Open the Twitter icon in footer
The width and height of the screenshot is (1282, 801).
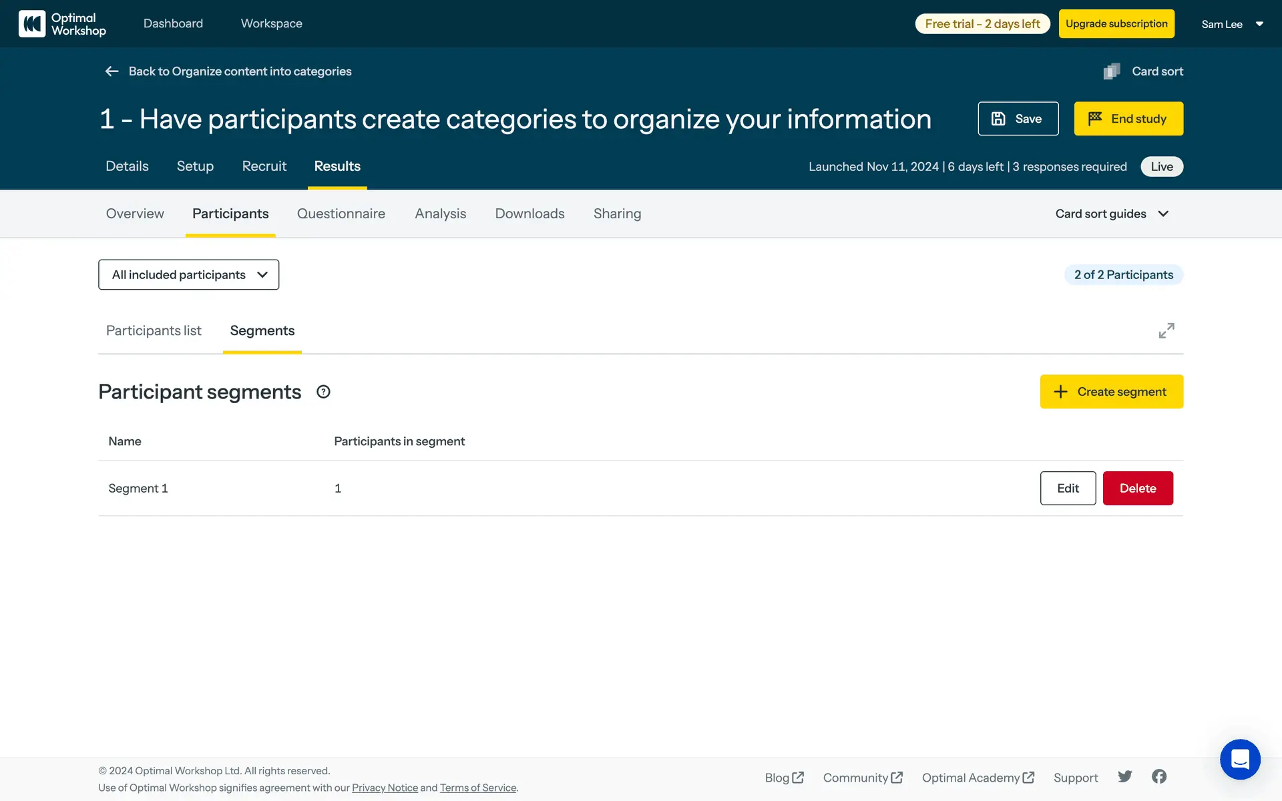[1125, 776]
